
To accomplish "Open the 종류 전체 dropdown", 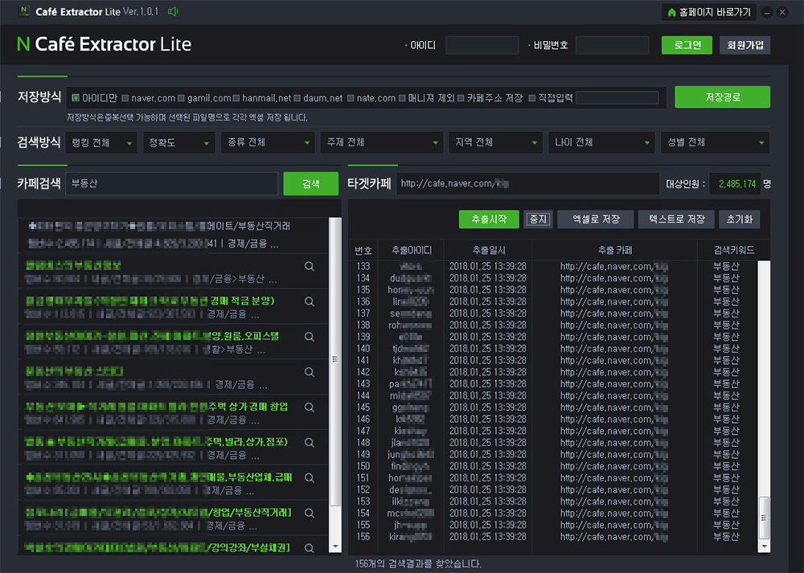I will pyautogui.click(x=269, y=142).
